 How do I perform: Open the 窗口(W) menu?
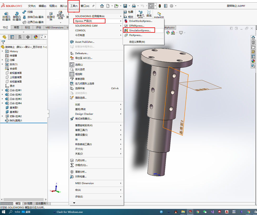point(85,6)
